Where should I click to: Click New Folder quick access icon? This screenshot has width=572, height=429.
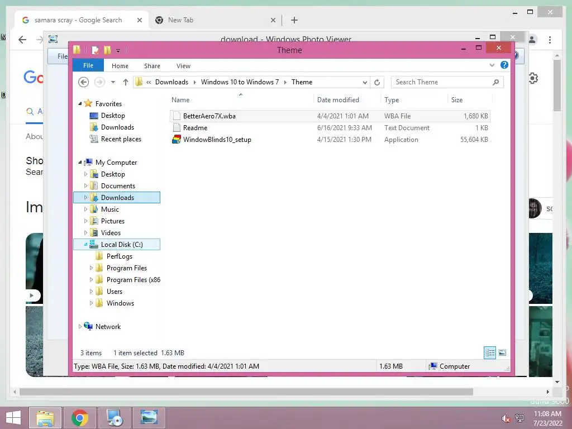click(107, 50)
